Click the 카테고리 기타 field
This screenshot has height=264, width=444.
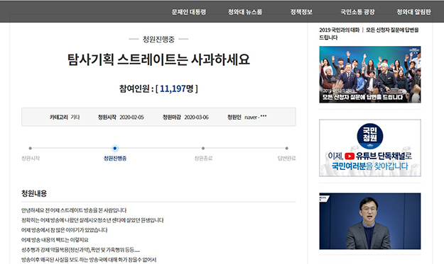click(x=65, y=117)
